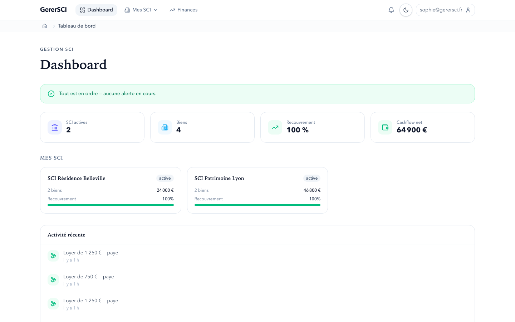This screenshot has height=322, width=515.
Task: Expand the Mes SCI dropdown menu
Action: click(141, 10)
